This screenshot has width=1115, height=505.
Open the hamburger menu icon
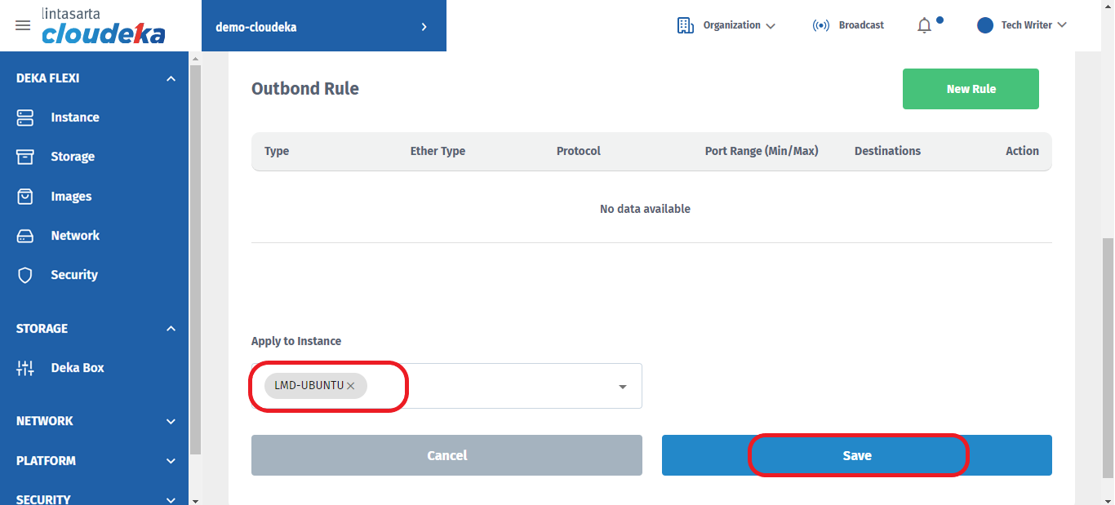point(23,25)
